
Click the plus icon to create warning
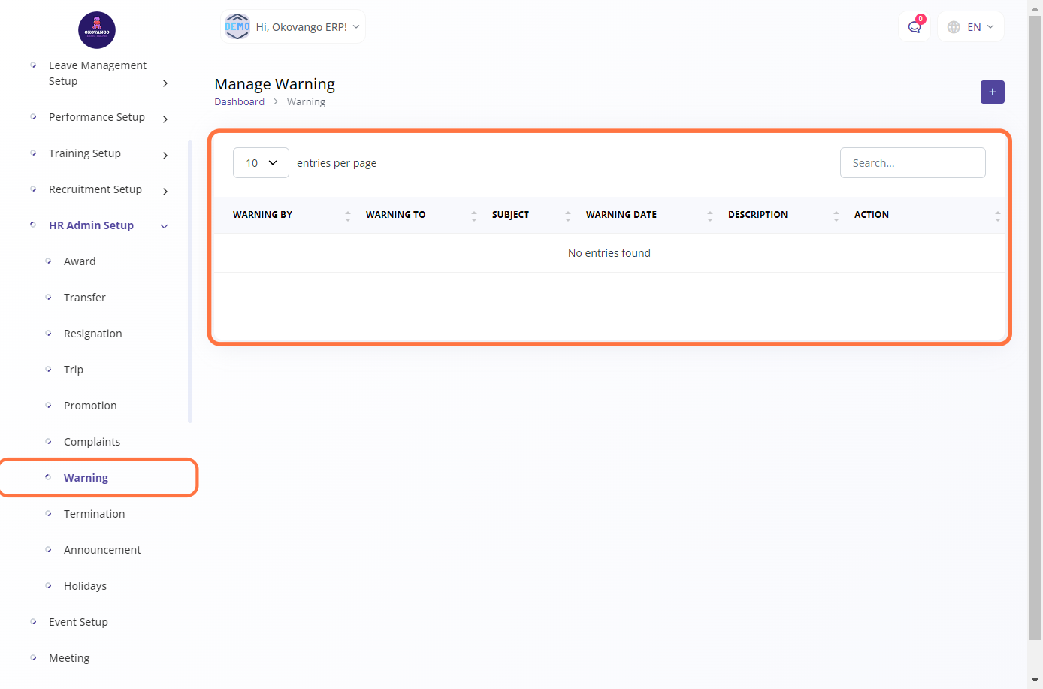point(992,92)
